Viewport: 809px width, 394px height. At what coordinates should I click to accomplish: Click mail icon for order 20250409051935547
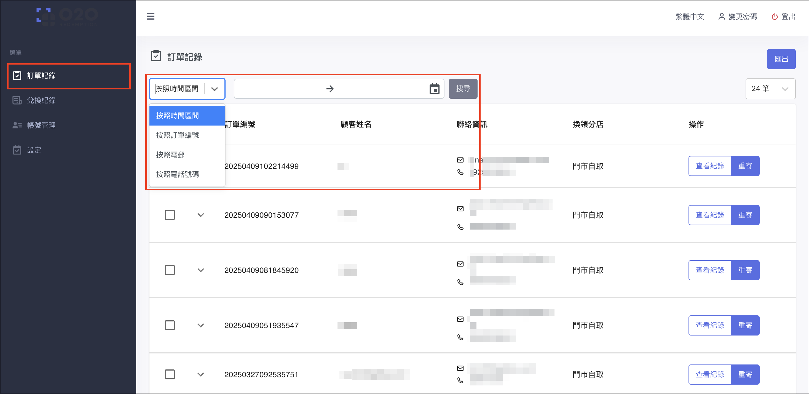pos(460,319)
